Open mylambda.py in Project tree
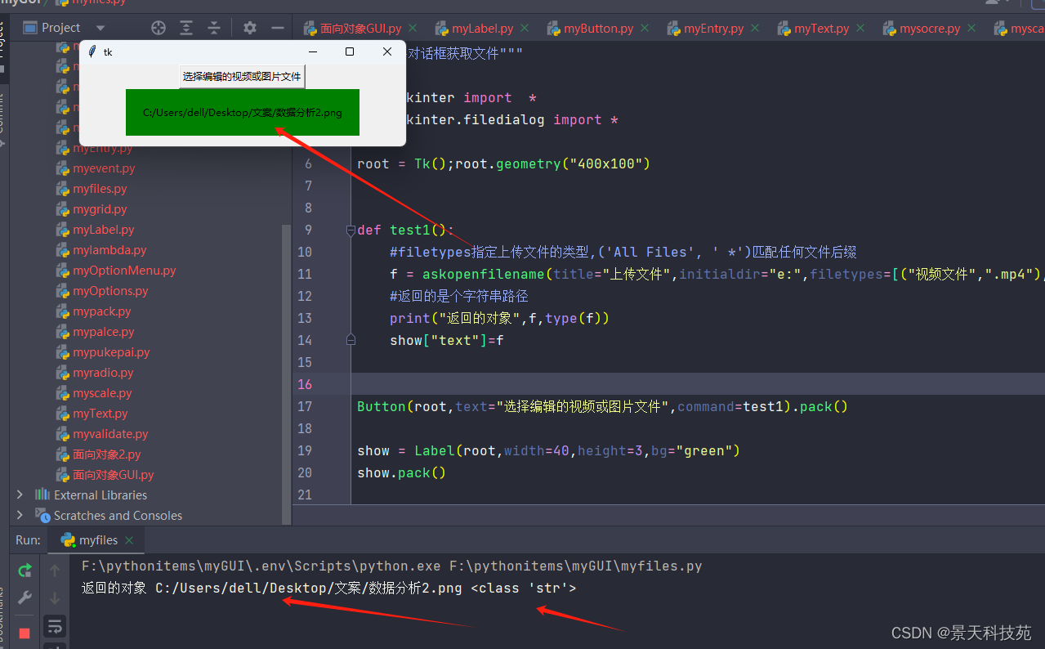Viewport: 1045px width, 649px height. [x=109, y=250]
